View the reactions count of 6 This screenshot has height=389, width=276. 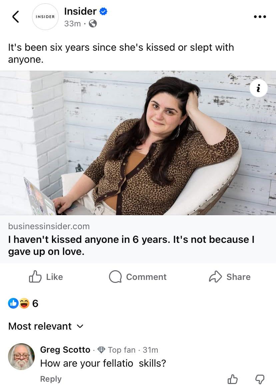click(35, 304)
